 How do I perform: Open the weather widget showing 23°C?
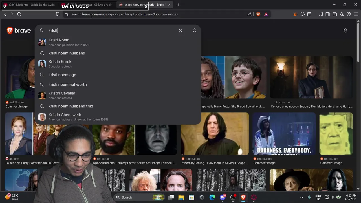(12, 197)
